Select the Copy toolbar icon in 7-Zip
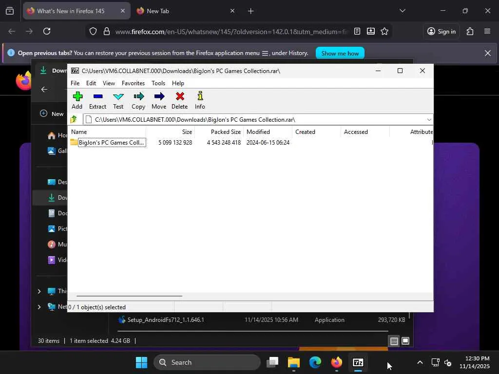Viewport: 499px width, 374px height. point(138,100)
